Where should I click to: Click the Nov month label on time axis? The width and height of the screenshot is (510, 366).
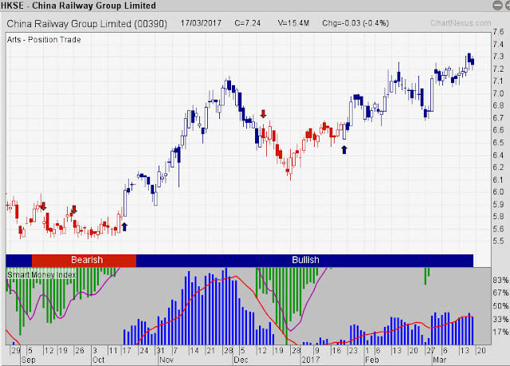167,360
